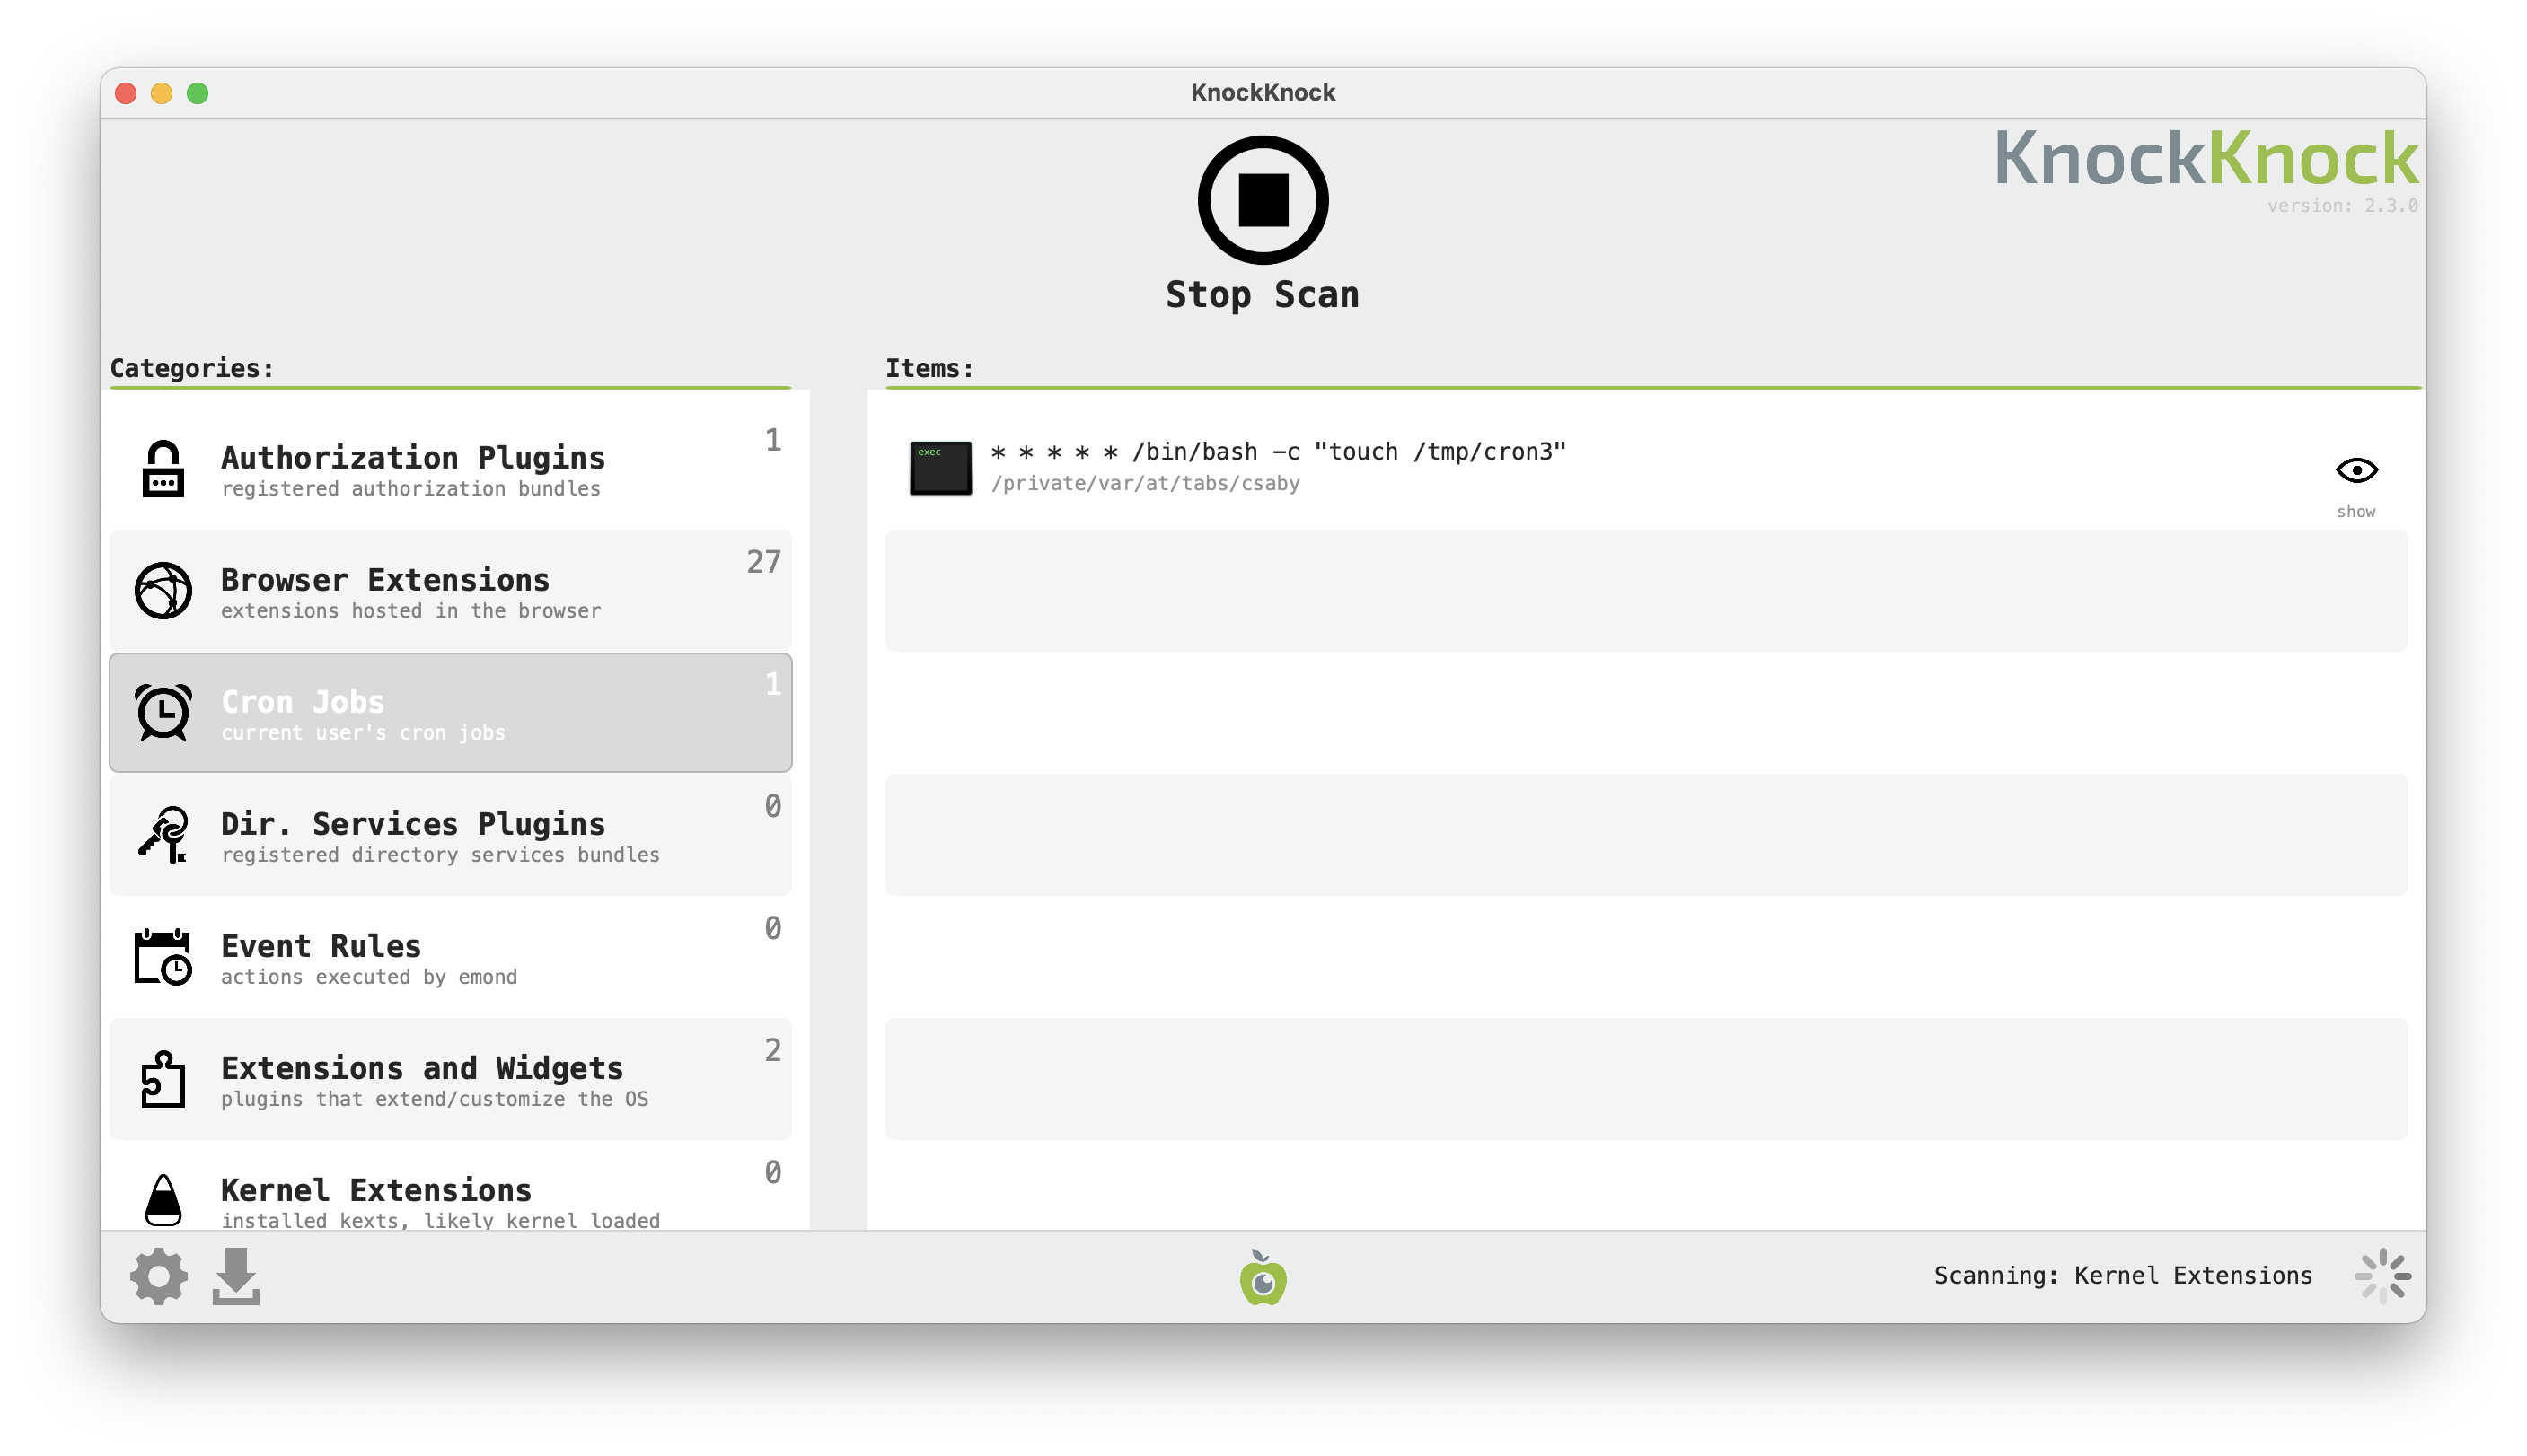
Task: Click the cron command line touch /tmp/cron3
Action: (x=1278, y=452)
